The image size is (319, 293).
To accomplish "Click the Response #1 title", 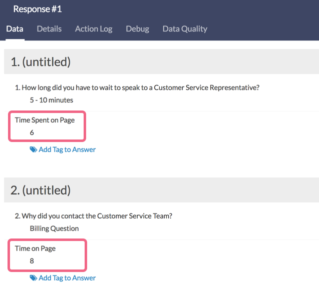I will (x=38, y=9).
